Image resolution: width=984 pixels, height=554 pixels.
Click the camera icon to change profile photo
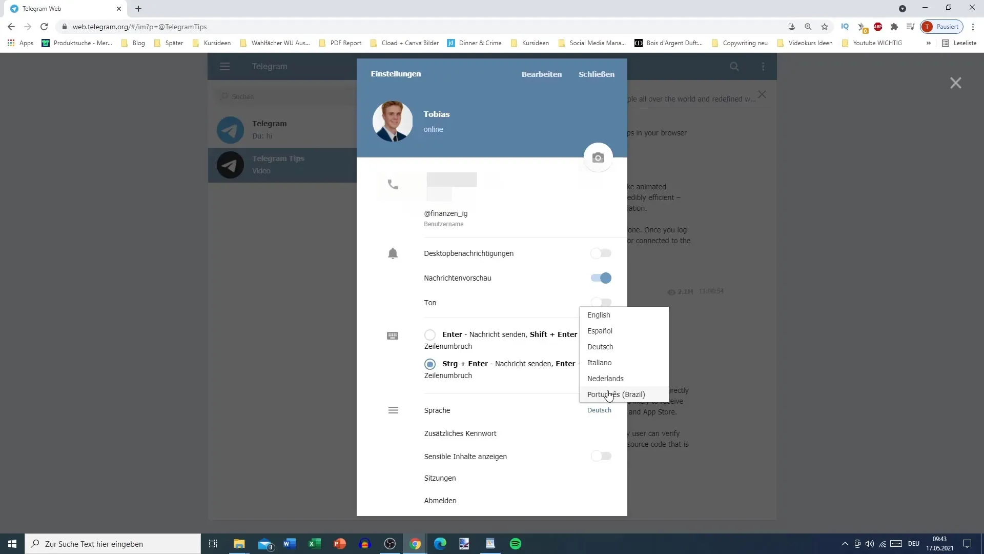[598, 158]
